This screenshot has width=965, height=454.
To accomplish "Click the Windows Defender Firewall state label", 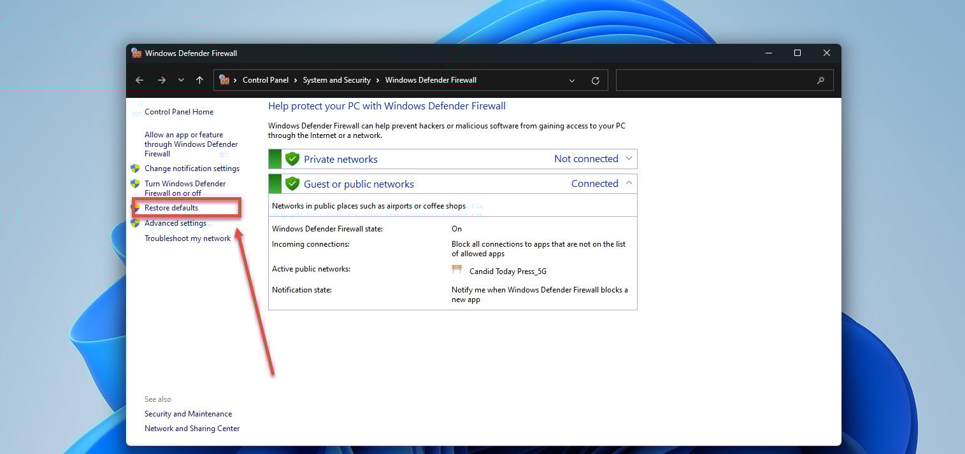I will click(327, 229).
